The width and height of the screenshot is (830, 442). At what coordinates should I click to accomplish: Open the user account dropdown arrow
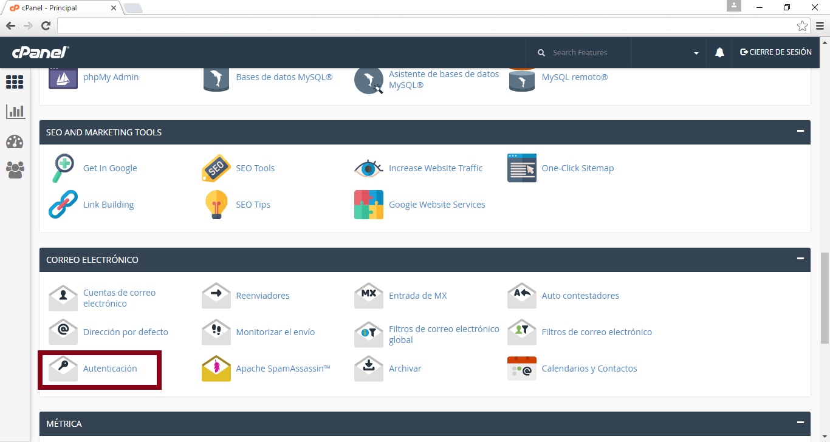pos(696,53)
